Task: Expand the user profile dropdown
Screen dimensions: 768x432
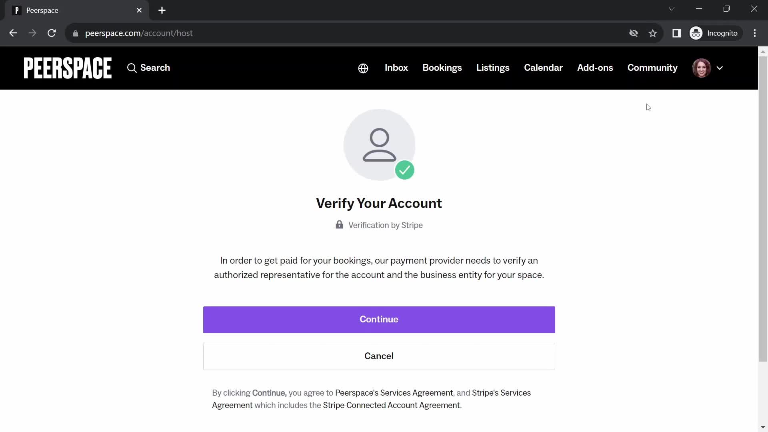Action: (719, 68)
